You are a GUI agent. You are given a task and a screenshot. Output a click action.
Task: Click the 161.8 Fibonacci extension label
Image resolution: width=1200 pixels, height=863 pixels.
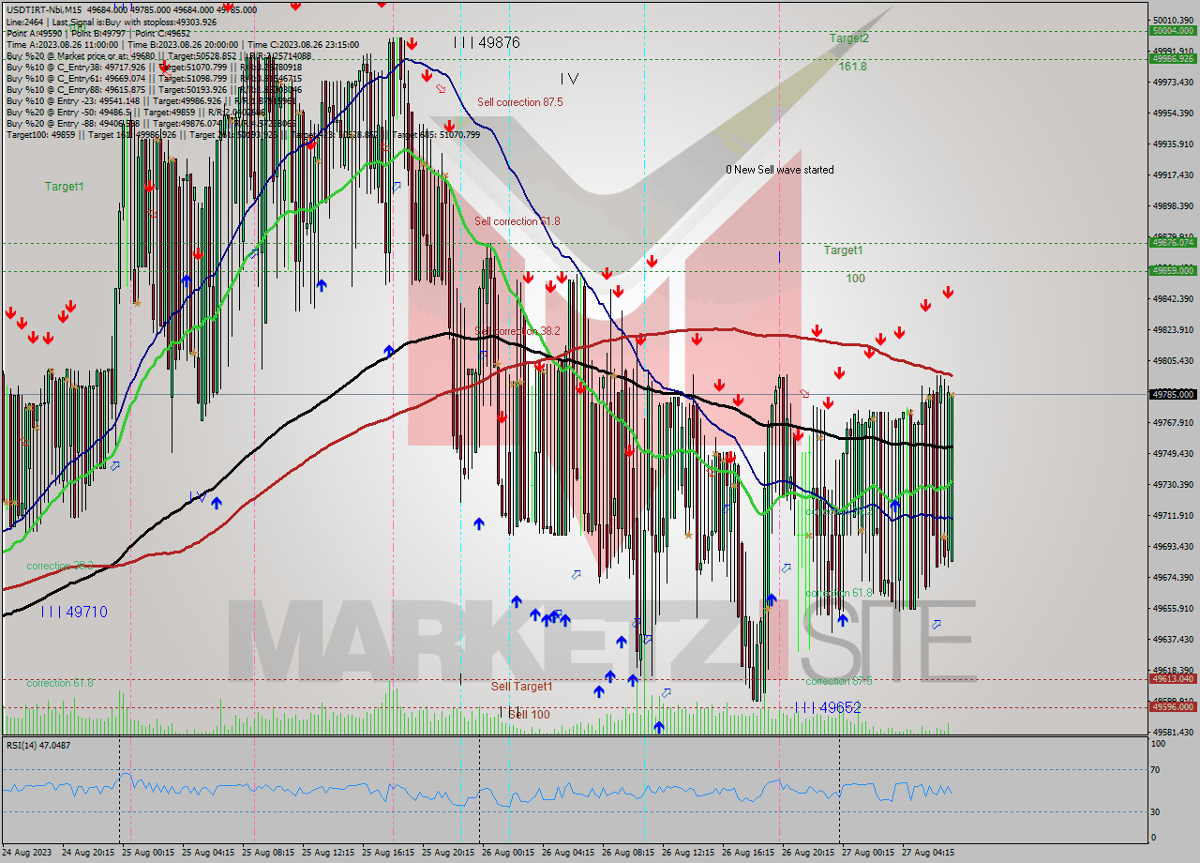852,68
